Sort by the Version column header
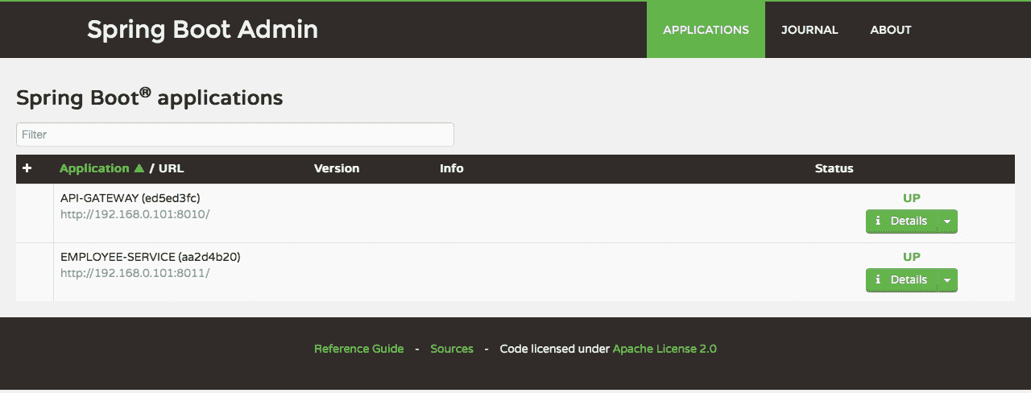This screenshot has width=1031, height=393. pos(337,168)
